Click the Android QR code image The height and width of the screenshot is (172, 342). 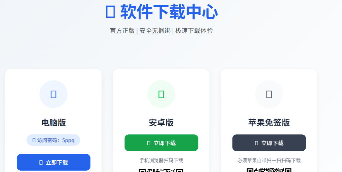tap(161, 170)
